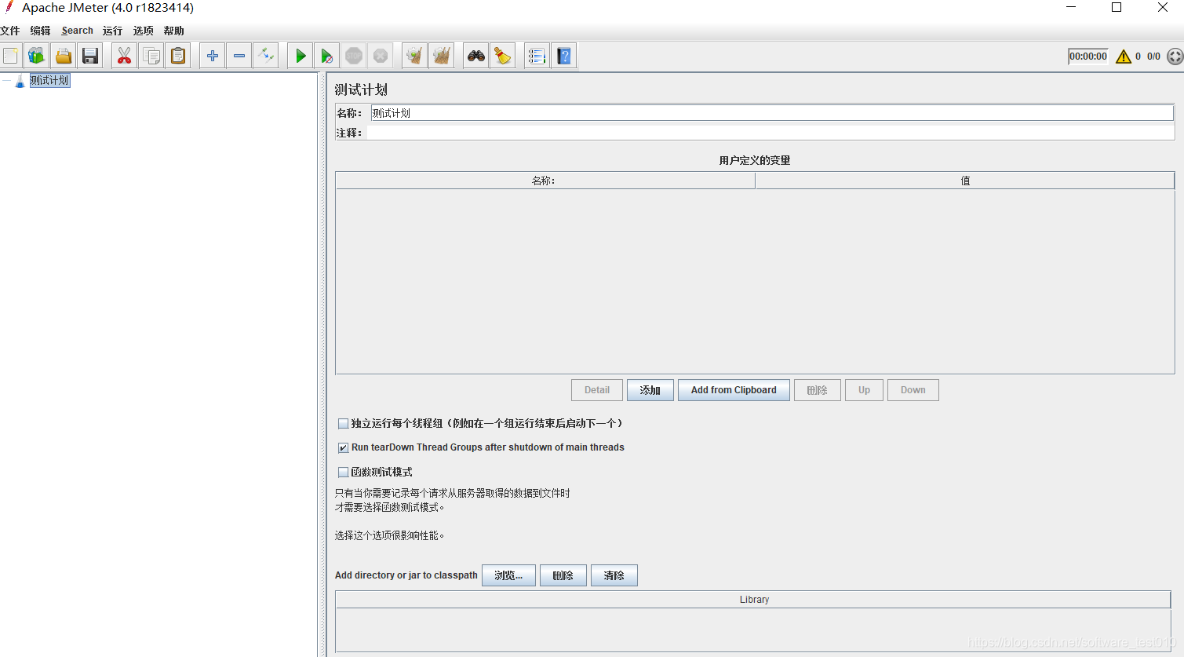
Task: Click Add from Clipboard button
Action: 734,390
